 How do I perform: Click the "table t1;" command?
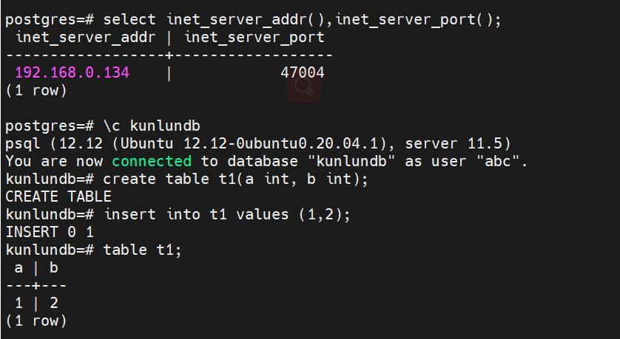coord(142,250)
